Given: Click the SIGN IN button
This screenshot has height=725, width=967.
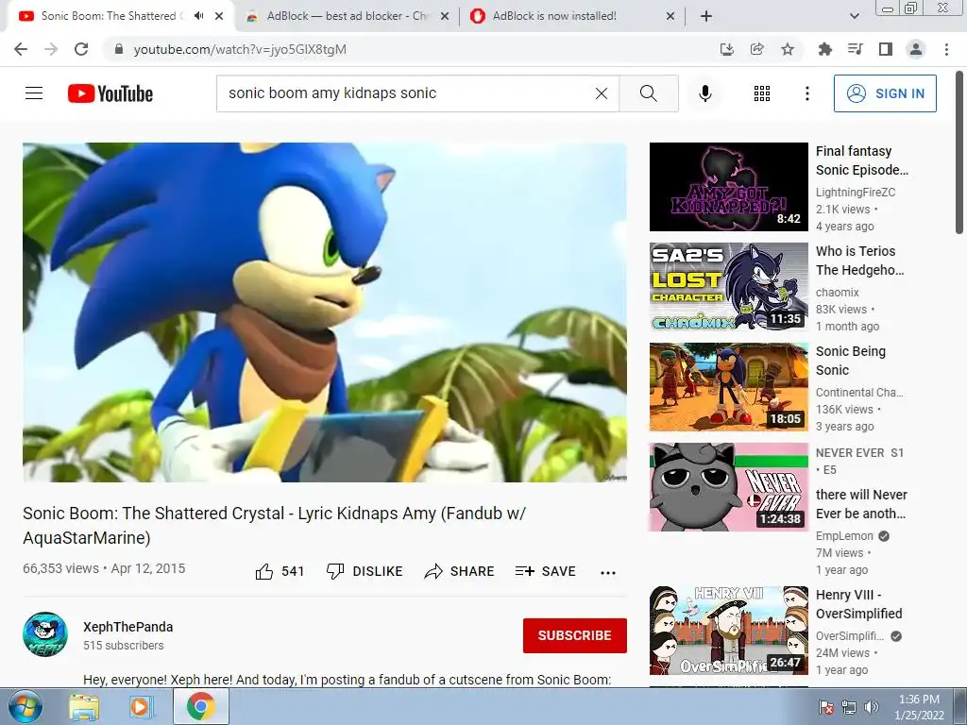Looking at the screenshot, I should [x=885, y=93].
